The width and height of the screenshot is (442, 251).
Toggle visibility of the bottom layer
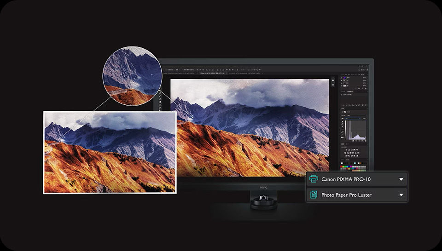click(342, 85)
